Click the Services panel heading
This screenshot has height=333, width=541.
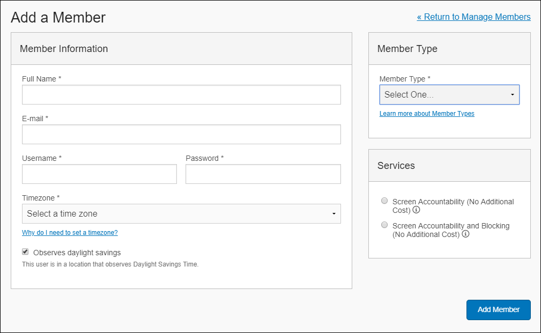396,166
